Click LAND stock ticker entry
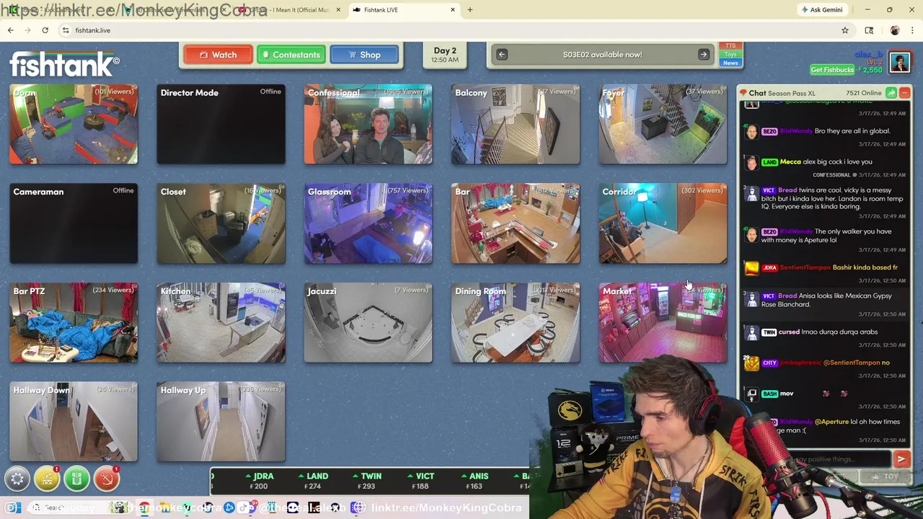The height and width of the screenshot is (519, 923). 313,481
